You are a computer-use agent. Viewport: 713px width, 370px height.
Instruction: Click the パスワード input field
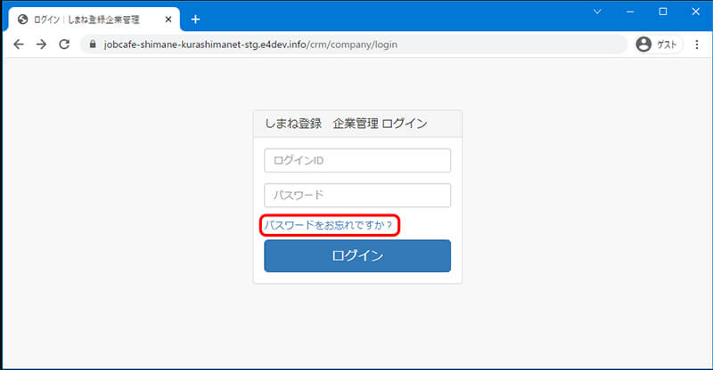357,195
